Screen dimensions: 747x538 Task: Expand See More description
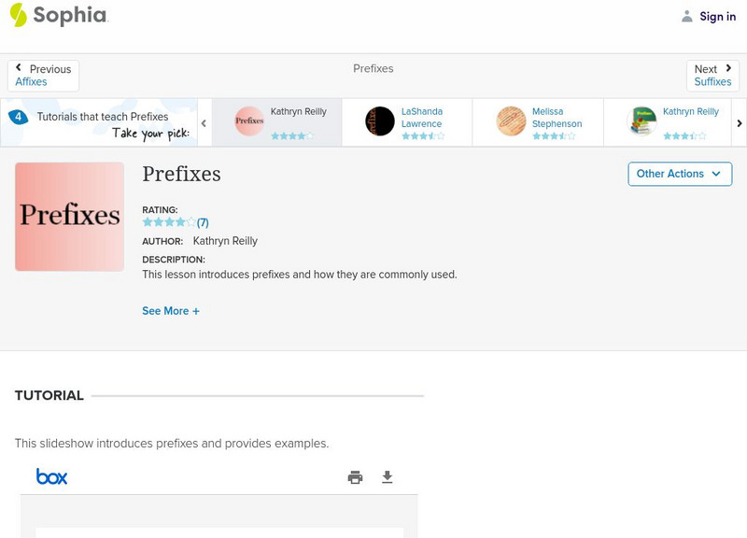pos(171,311)
